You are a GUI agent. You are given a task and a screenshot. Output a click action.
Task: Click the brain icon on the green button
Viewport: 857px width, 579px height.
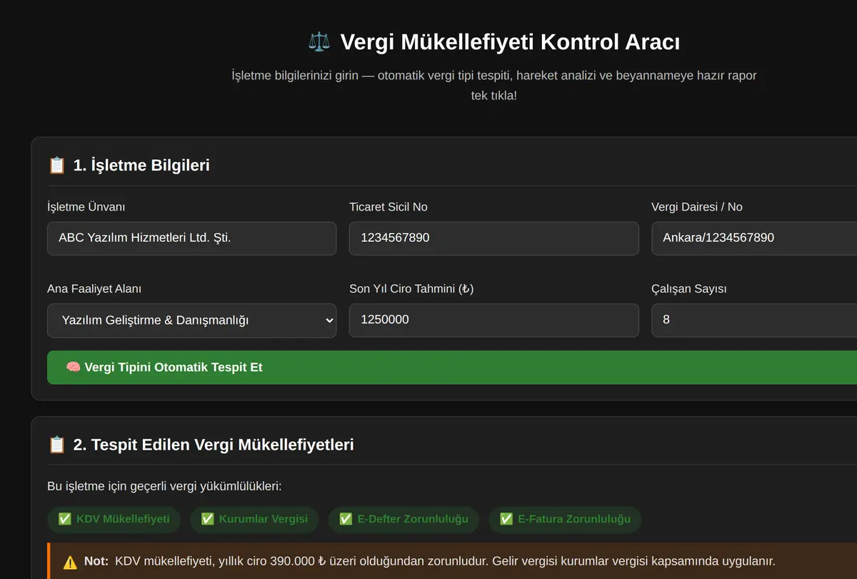(x=73, y=368)
